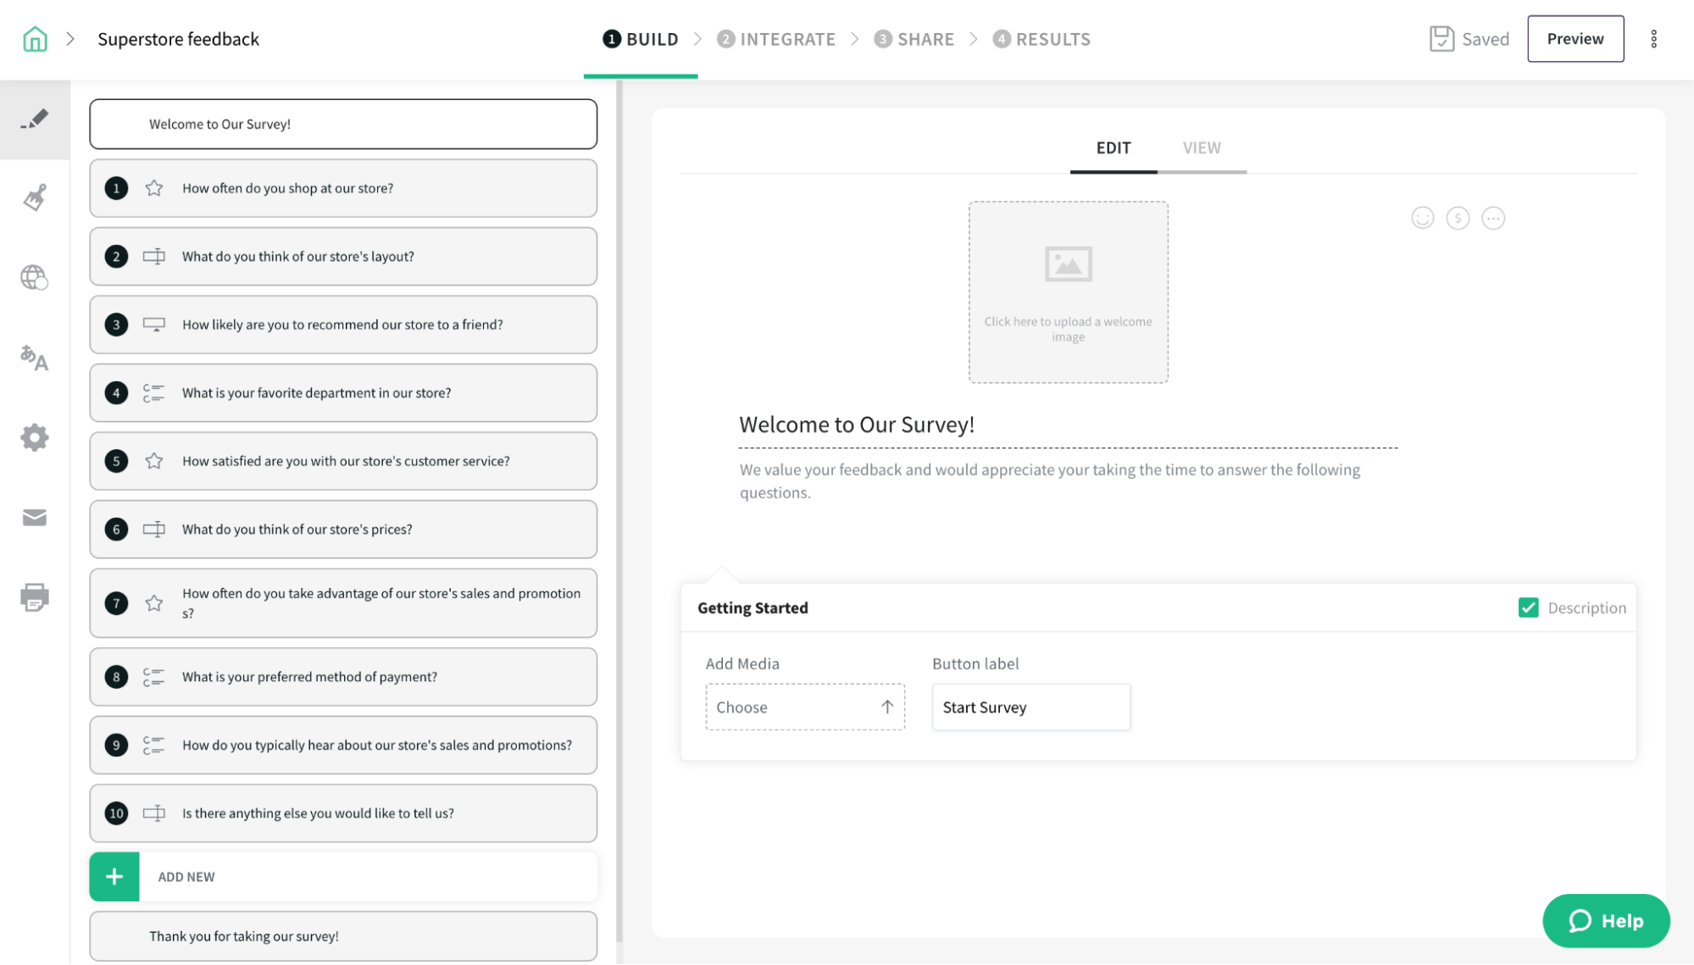Click star icon on question 5

[x=153, y=461]
